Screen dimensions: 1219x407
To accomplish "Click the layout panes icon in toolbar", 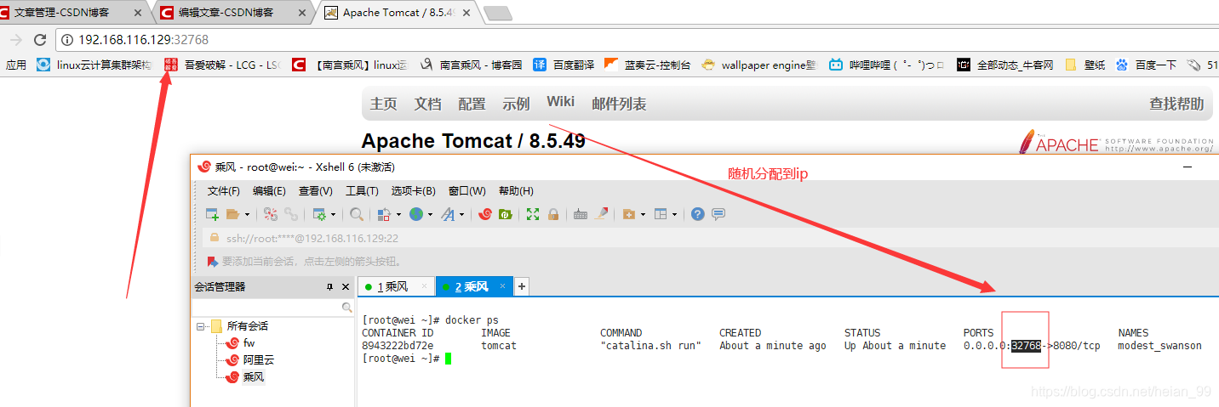I will point(661,214).
